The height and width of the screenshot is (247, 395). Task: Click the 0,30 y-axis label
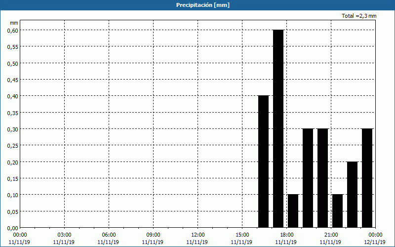pyautogui.click(x=13, y=129)
